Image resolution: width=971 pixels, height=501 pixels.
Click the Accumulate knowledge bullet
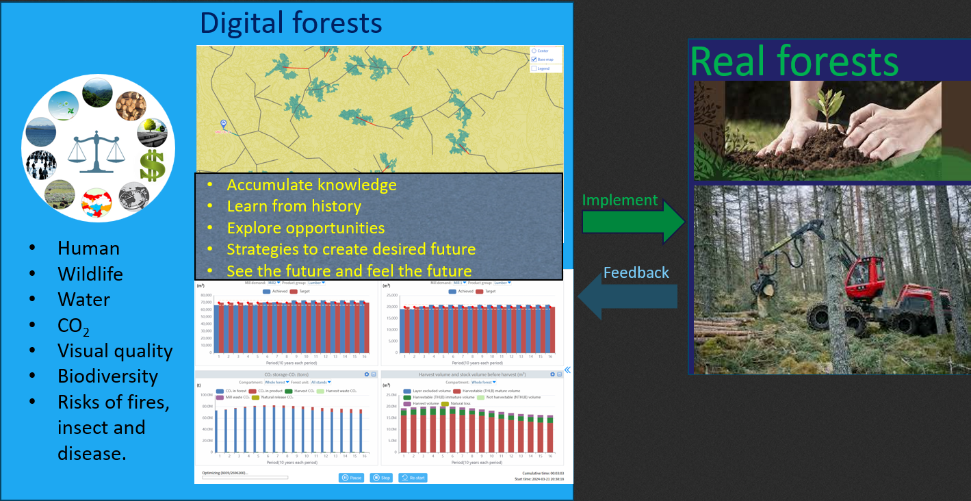click(312, 185)
